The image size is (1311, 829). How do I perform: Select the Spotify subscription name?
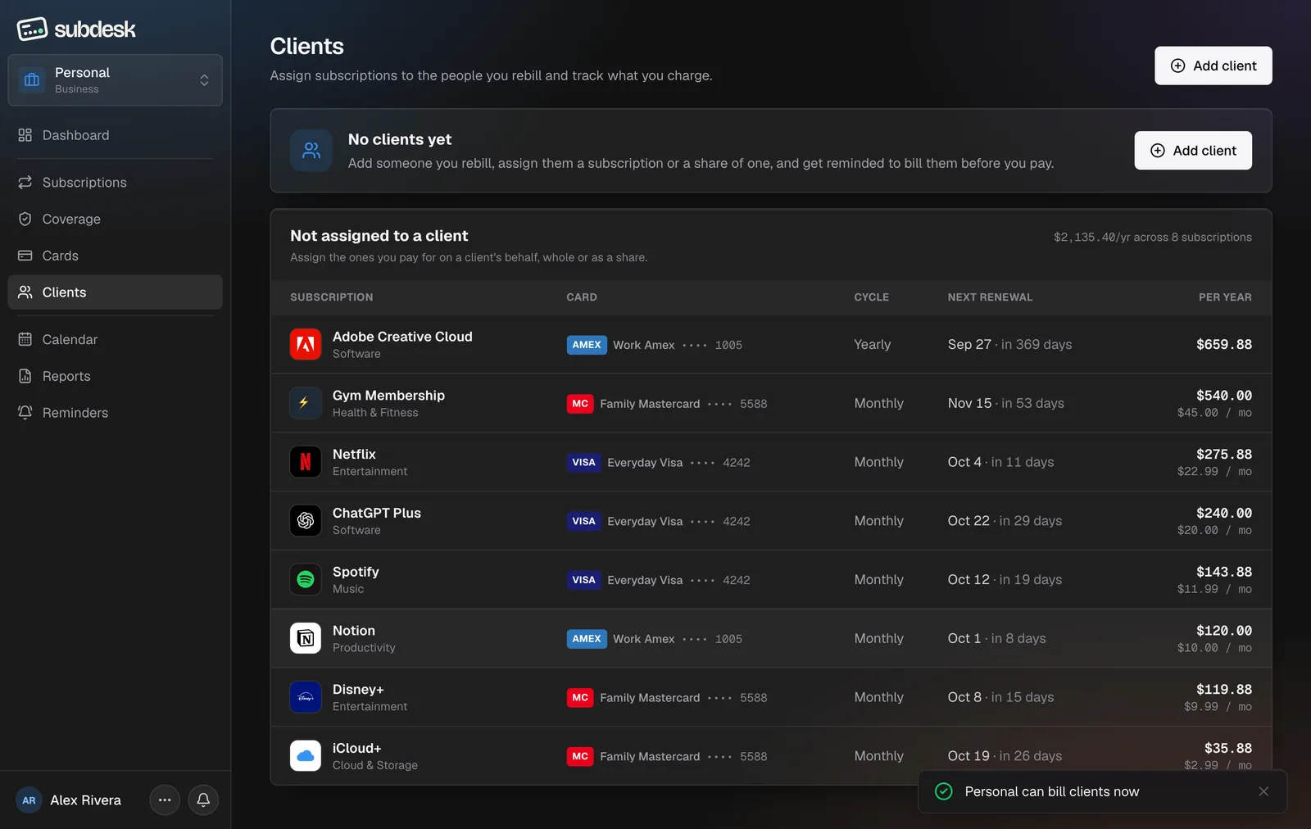pos(356,572)
